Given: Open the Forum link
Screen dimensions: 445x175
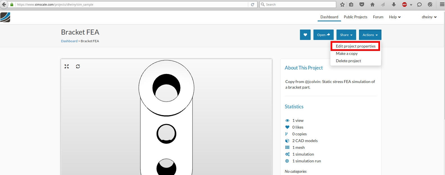Looking at the screenshot, I should (x=378, y=17).
